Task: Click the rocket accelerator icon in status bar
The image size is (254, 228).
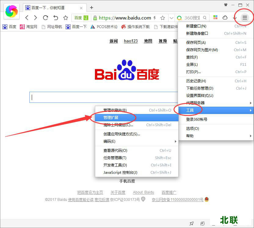Action: (191, 223)
